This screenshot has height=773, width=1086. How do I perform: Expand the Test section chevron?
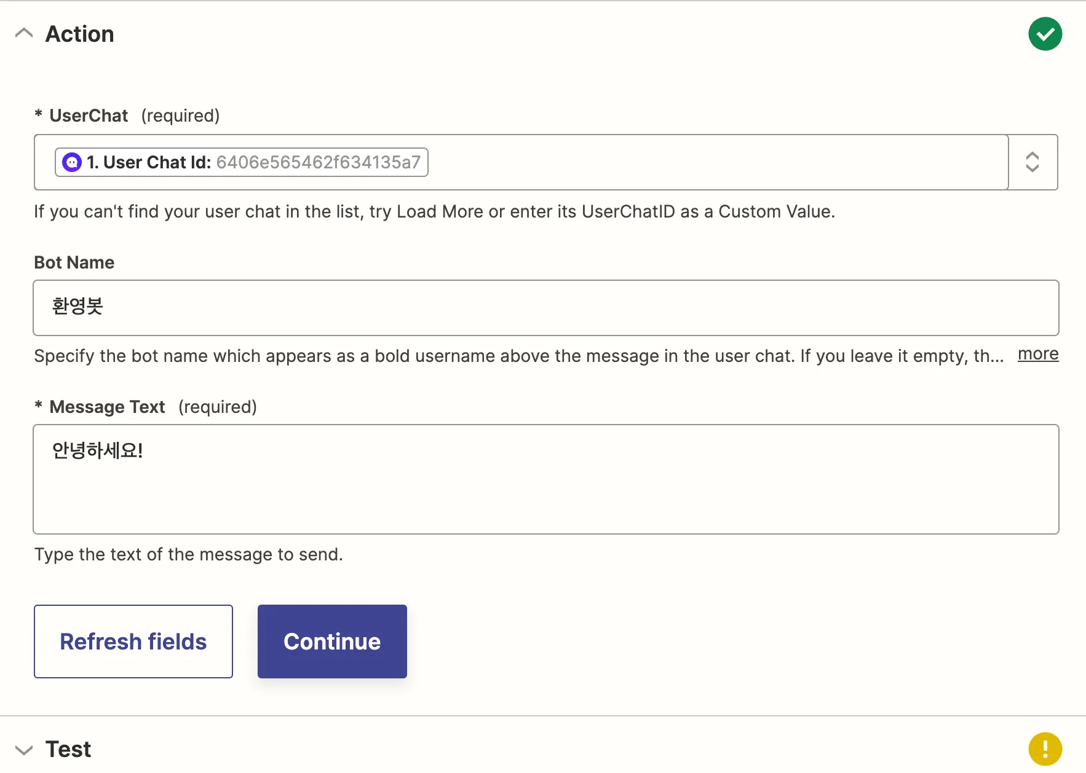click(x=24, y=750)
